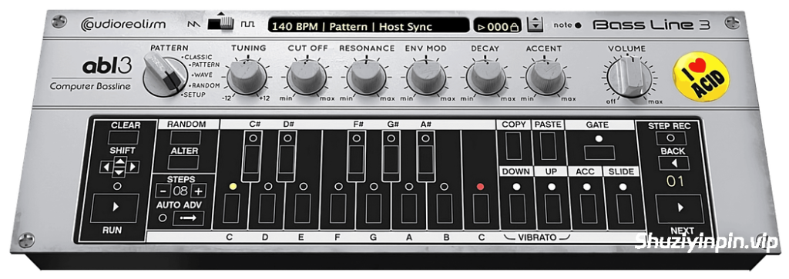The image size is (789, 279).
Task: Flip the waveform selector switch
Action: (x=221, y=24)
